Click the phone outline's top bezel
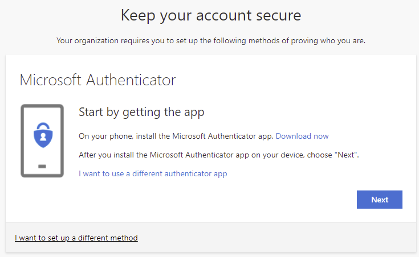This screenshot has height=257, width=419. coord(42,106)
